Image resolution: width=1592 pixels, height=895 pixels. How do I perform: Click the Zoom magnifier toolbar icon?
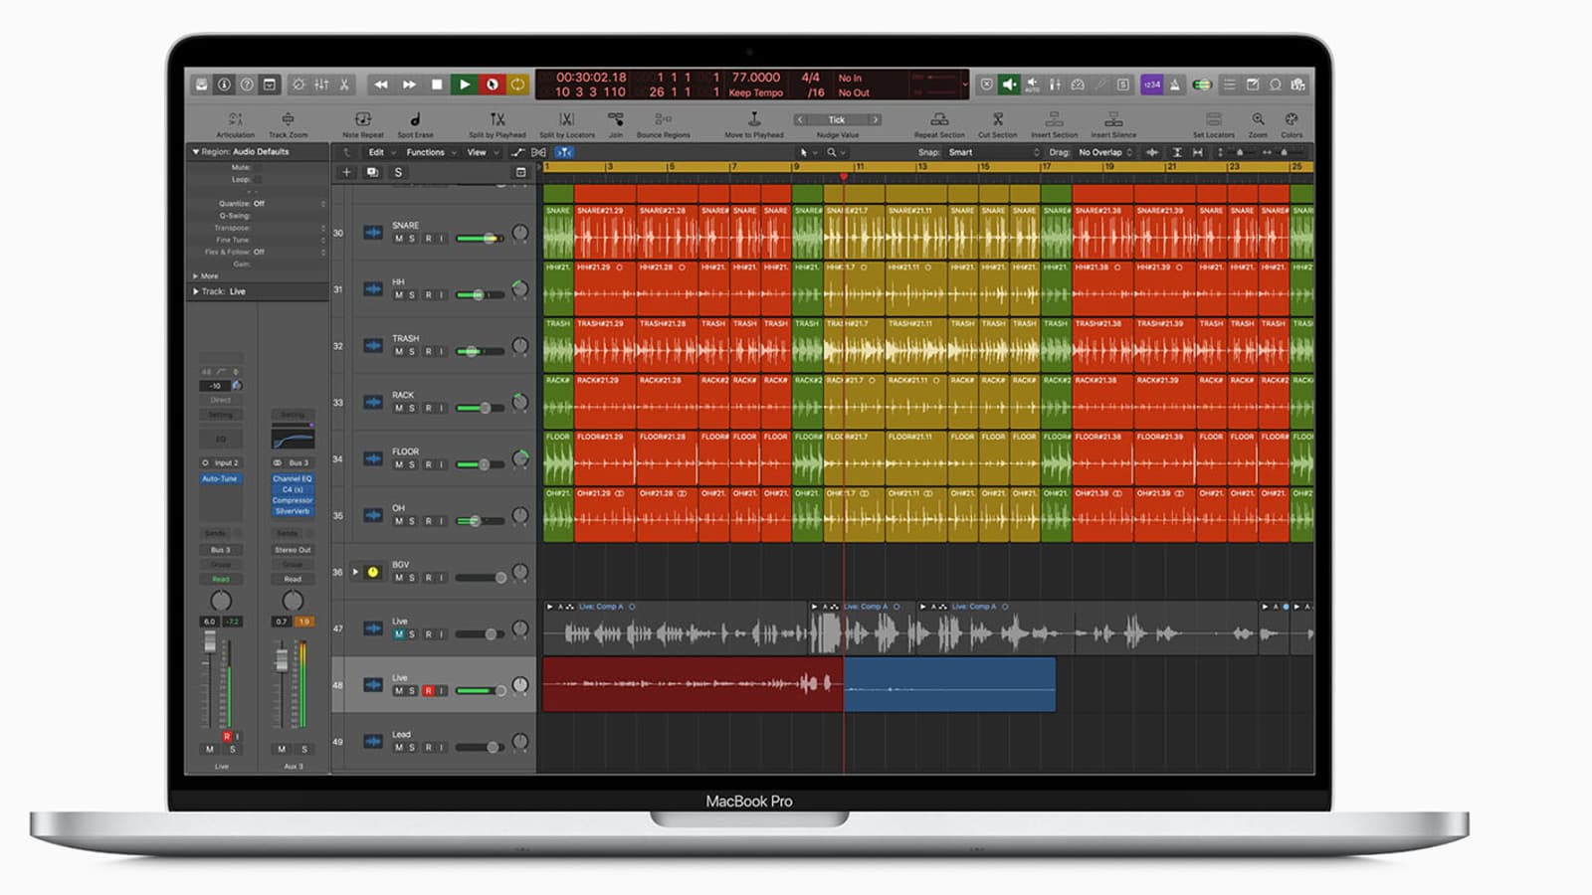(1259, 119)
